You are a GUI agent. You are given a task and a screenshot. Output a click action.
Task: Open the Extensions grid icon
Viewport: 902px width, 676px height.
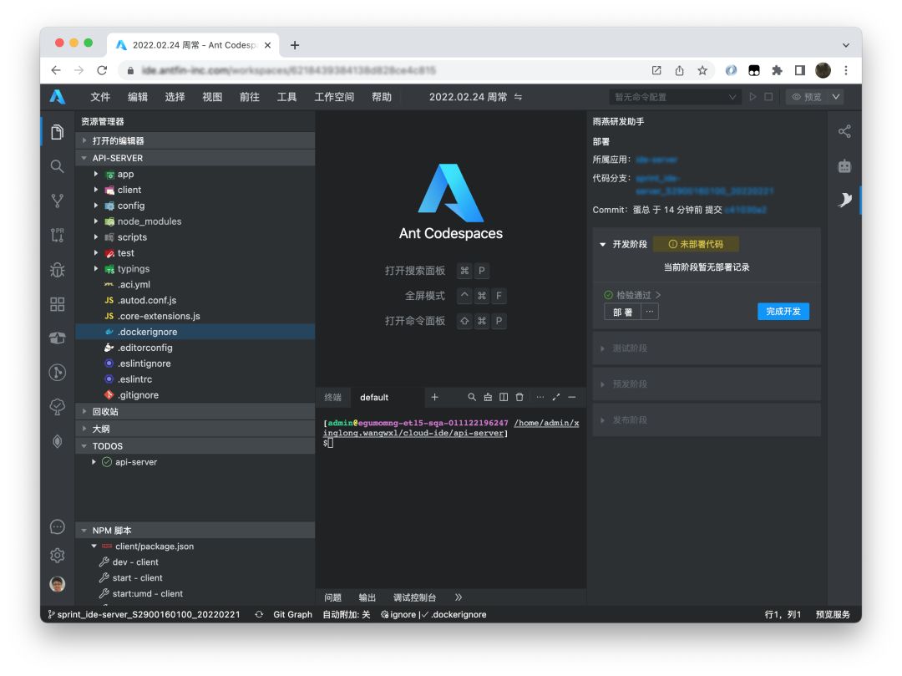pos(57,304)
